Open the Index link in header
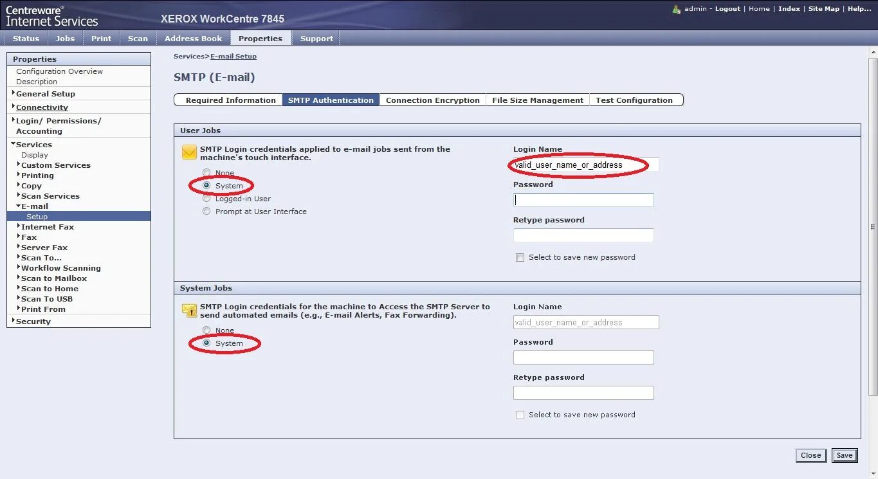The height and width of the screenshot is (479, 878). tap(789, 9)
